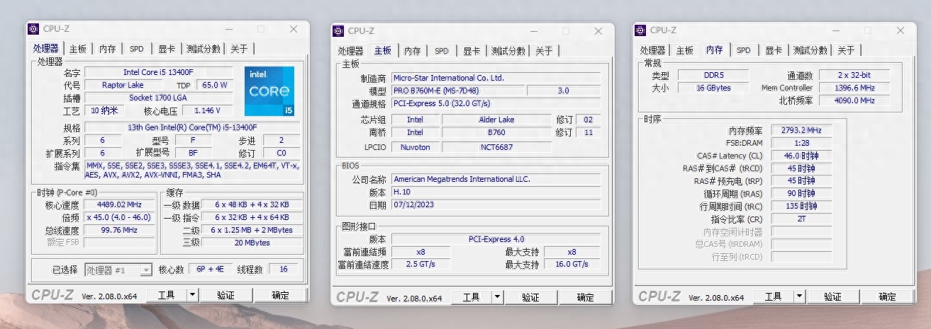Click the command rate value 2T
Screen dimensions: 931x329
tap(801, 219)
